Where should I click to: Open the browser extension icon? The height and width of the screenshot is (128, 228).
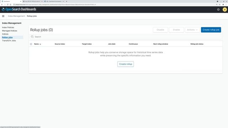pos(223,5)
